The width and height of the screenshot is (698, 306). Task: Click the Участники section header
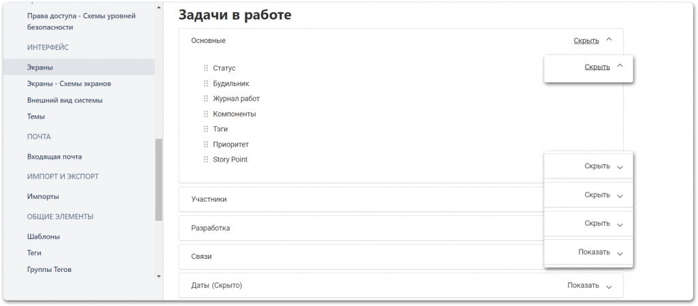(x=209, y=199)
